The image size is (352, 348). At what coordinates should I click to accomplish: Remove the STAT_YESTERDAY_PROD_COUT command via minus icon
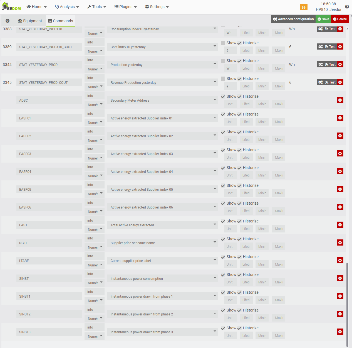[340, 82]
